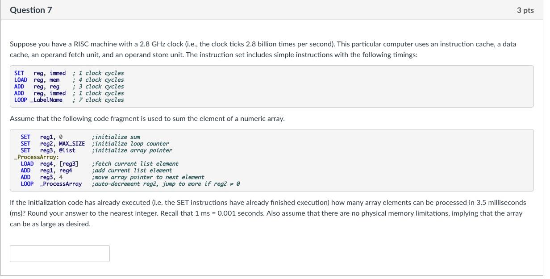
Task: Click the "ADD reg, reg" timing line
Action: click(37, 87)
